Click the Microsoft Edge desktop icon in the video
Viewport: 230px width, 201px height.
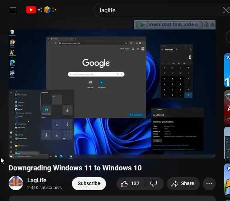tap(12, 64)
